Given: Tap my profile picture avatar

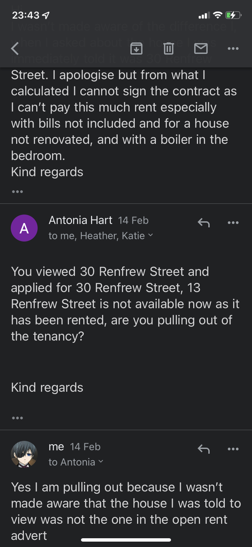Looking at the screenshot, I should pyautogui.click(x=24, y=454).
